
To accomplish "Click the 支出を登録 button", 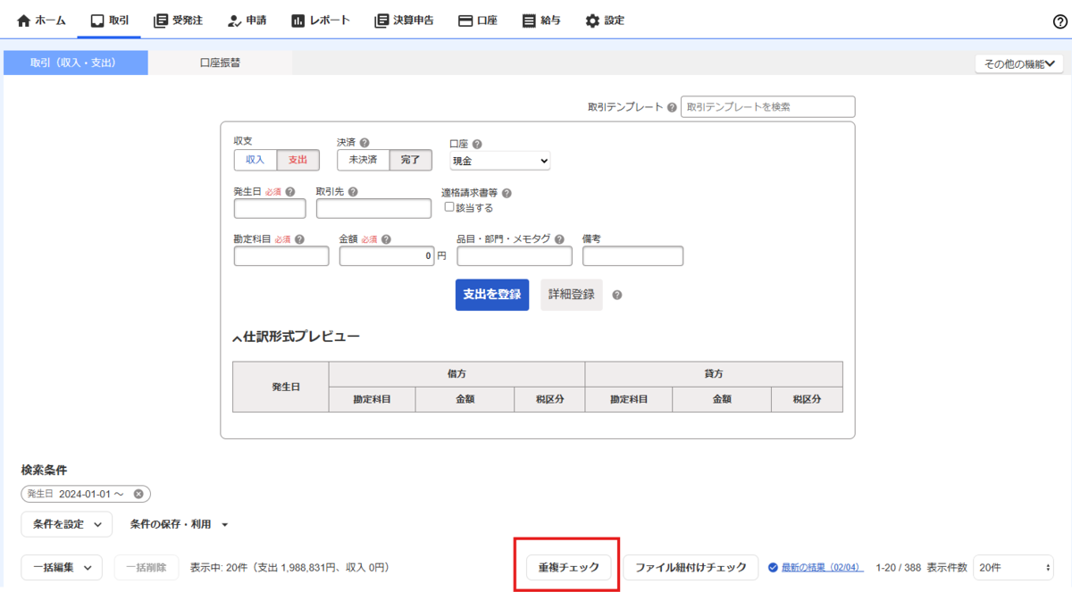I will pyautogui.click(x=492, y=295).
